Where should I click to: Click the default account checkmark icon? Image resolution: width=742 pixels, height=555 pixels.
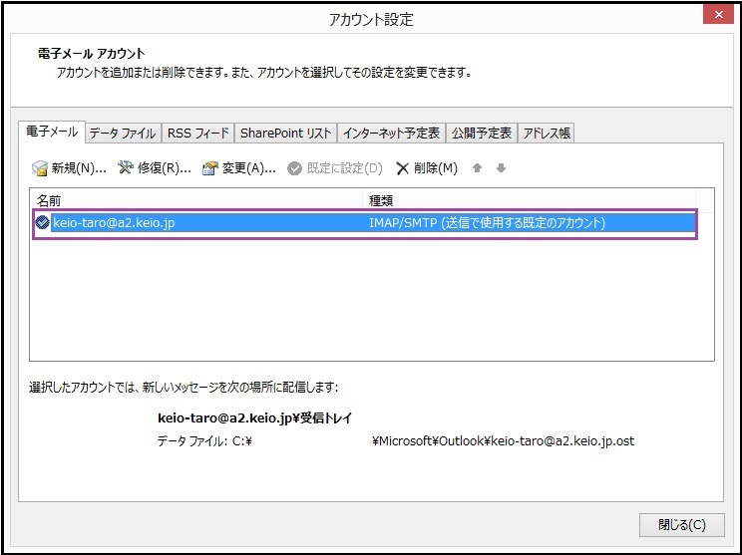tap(42, 223)
